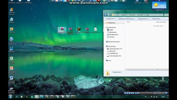Click the .minecraft breadcrumb in the address bar

pos(140,15)
